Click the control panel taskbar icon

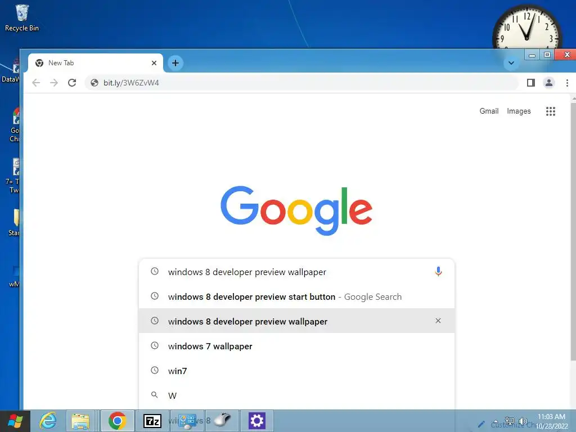click(187, 421)
